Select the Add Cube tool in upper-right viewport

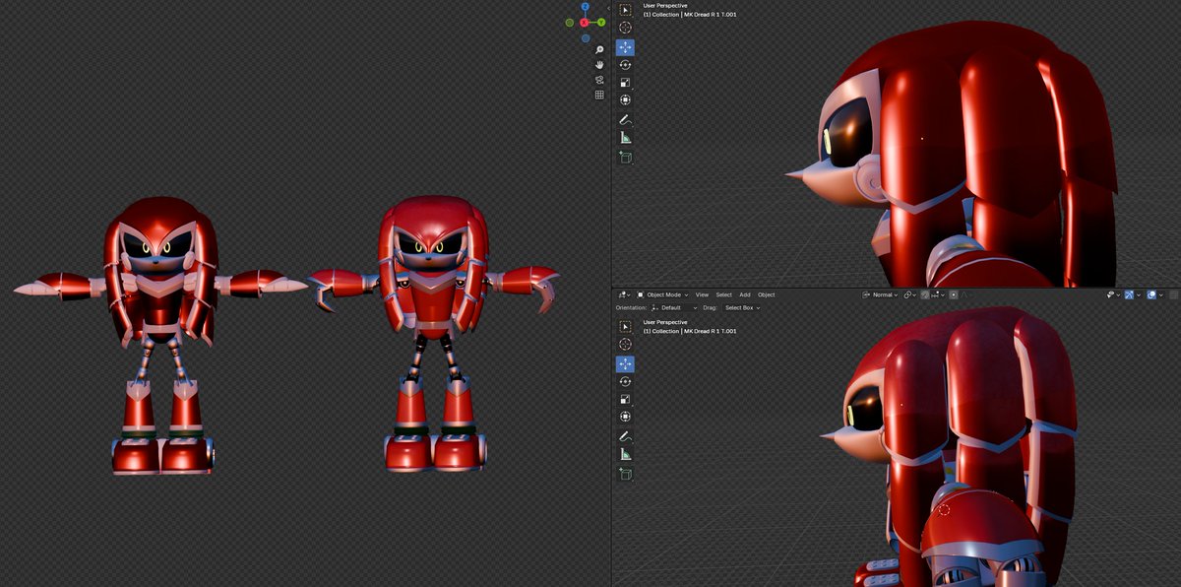pyautogui.click(x=625, y=158)
